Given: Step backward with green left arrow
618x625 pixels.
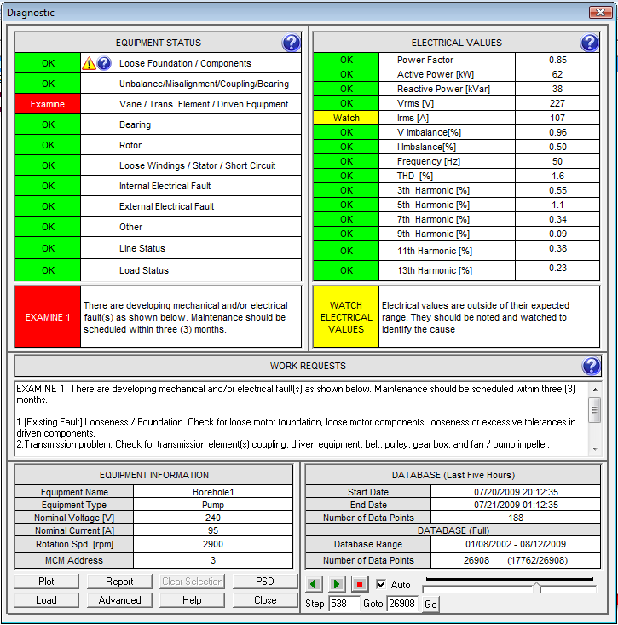Looking at the screenshot, I should click(x=315, y=585).
